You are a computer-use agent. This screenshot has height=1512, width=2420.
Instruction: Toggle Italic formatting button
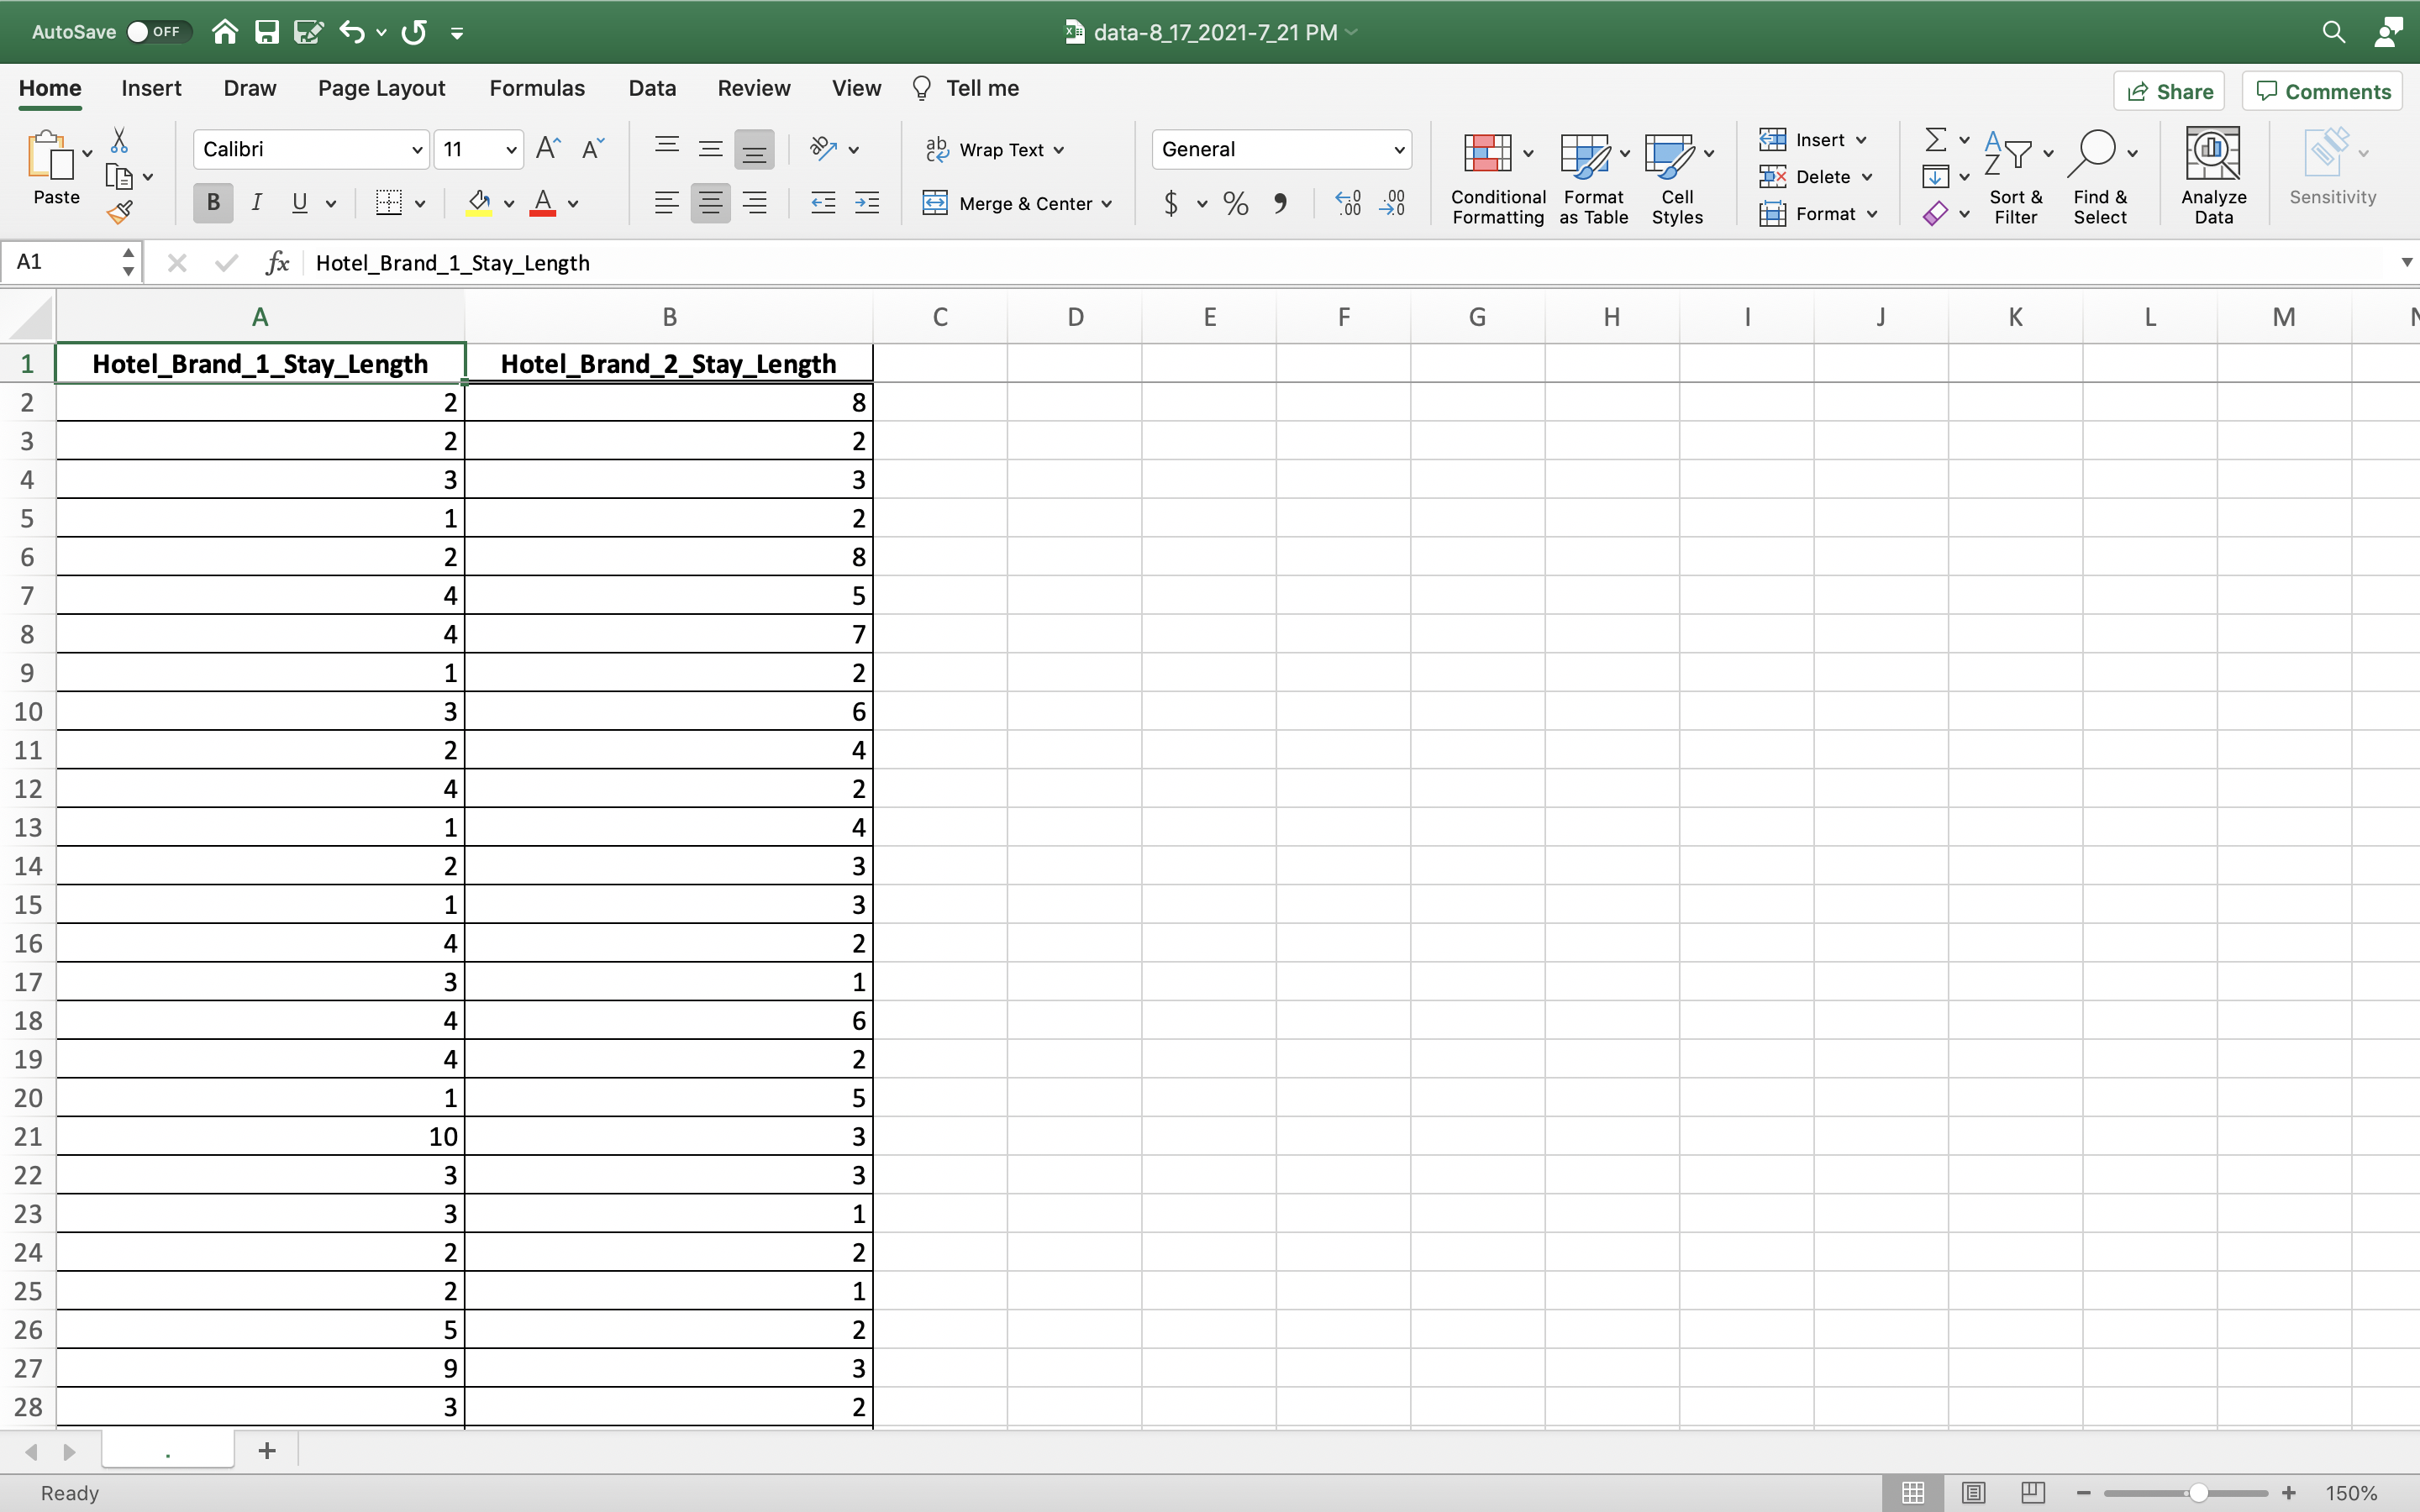coord(257,203)
